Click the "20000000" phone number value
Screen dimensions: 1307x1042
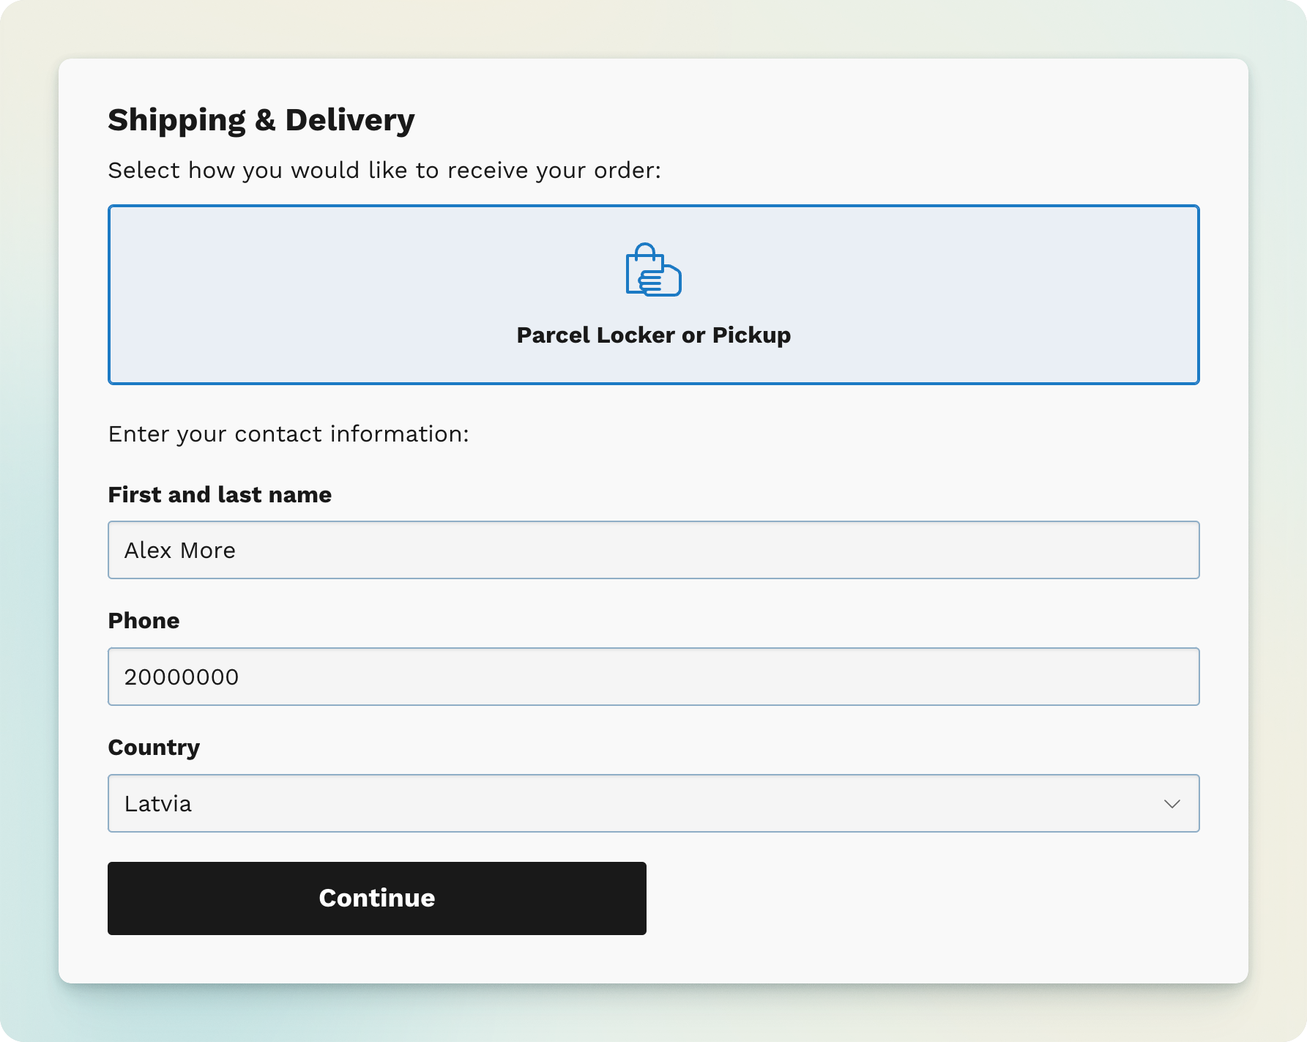click(x=181, y=677)
